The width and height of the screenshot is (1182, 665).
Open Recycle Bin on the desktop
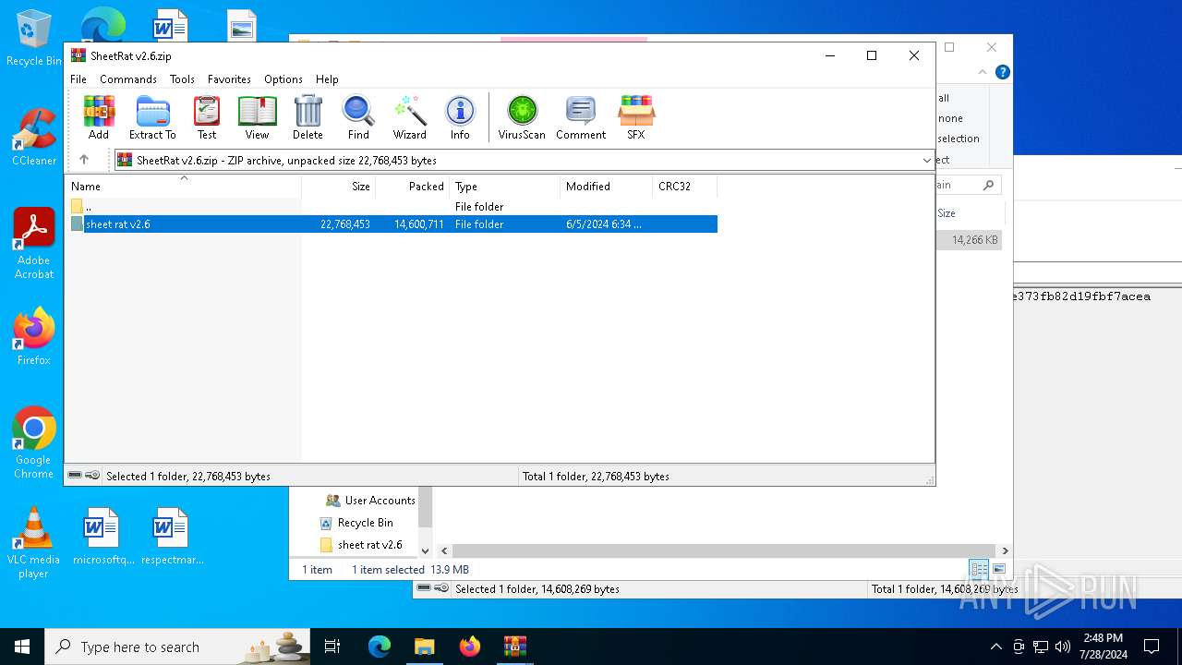click(34, 38)
